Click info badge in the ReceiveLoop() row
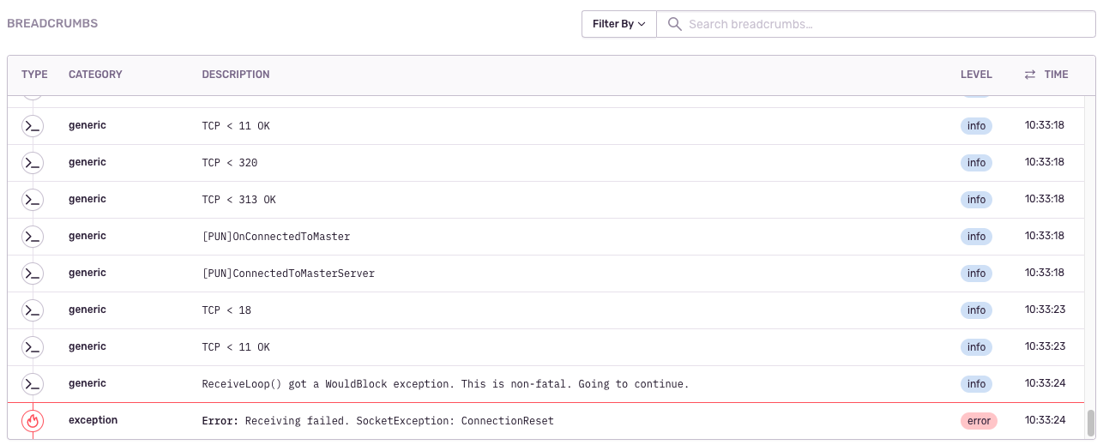Viewport: 1103px width, 445px height. click(x=976, y=384)
